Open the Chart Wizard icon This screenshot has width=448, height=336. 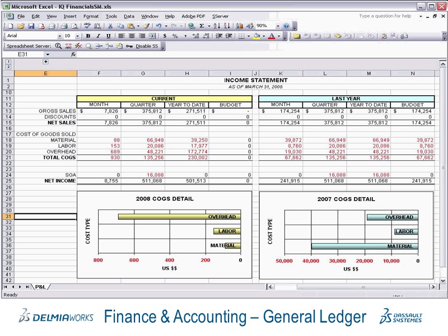240,26
